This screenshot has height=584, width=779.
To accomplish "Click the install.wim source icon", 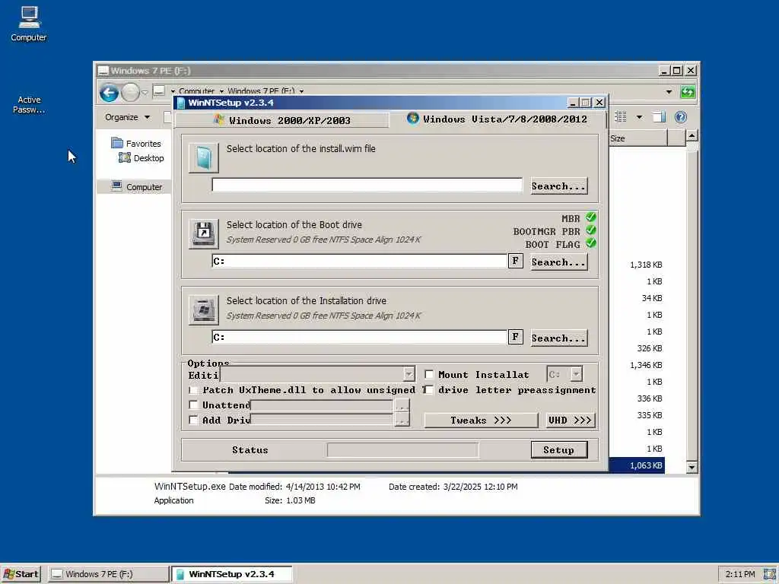I will (x=203, y=158).
